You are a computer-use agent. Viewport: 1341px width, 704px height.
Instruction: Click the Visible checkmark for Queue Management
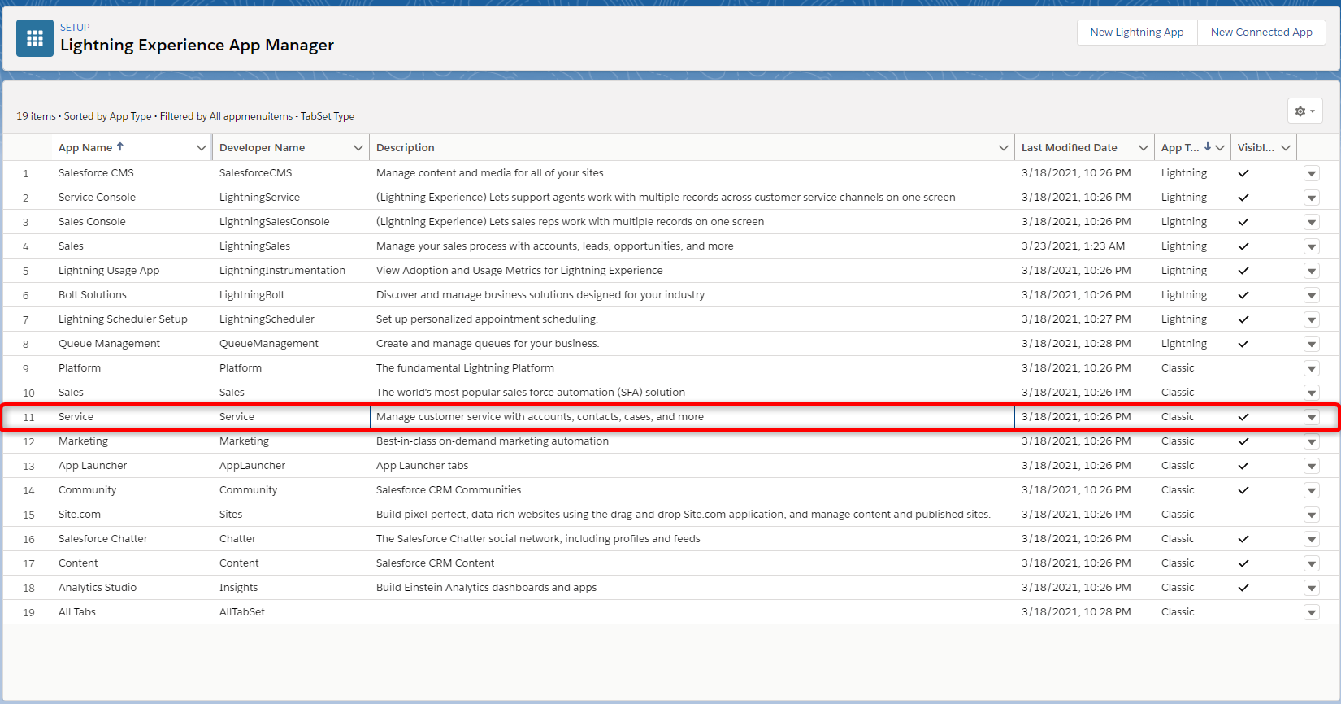1243,344
